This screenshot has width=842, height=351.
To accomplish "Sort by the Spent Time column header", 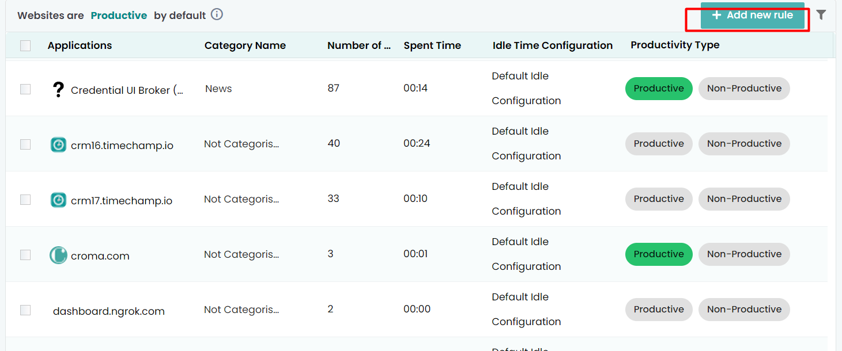I will 432,45.
